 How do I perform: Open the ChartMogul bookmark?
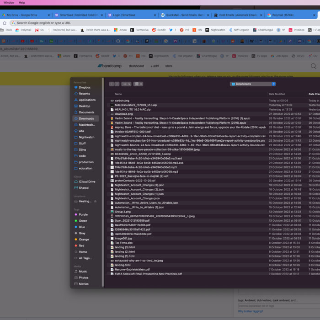[x=263, y=30]
